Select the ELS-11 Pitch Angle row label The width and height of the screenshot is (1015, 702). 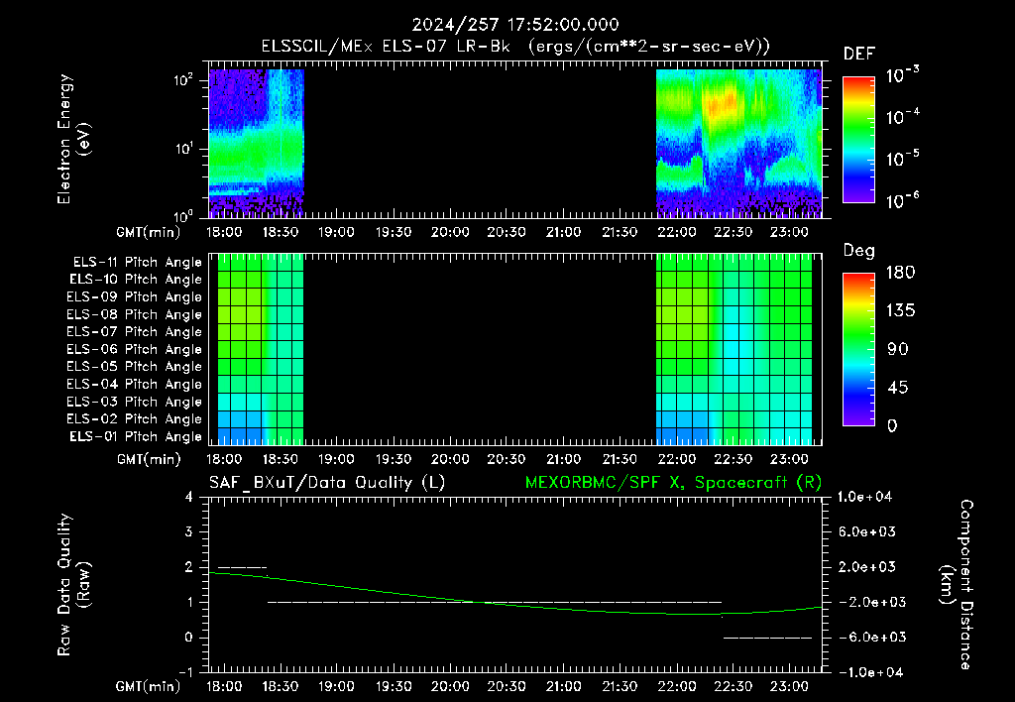(x=137, y=263)
